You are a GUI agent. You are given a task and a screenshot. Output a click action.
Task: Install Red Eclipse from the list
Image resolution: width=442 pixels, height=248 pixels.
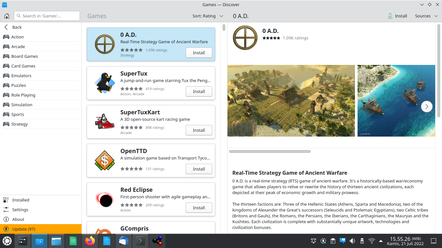coord(199,208)
